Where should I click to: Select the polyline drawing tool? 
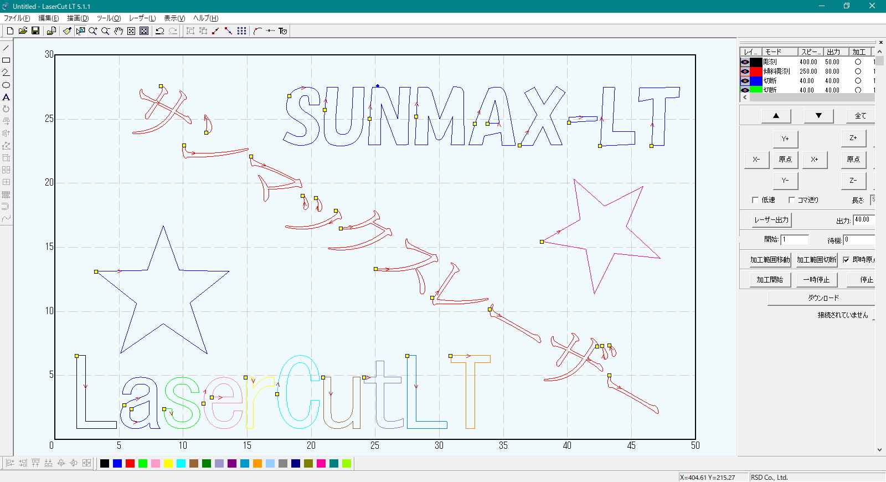point(6,73)
